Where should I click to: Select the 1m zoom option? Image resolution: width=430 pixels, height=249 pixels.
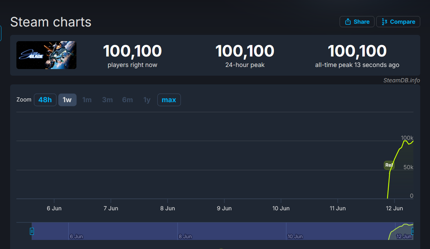(x=87, y=100)
